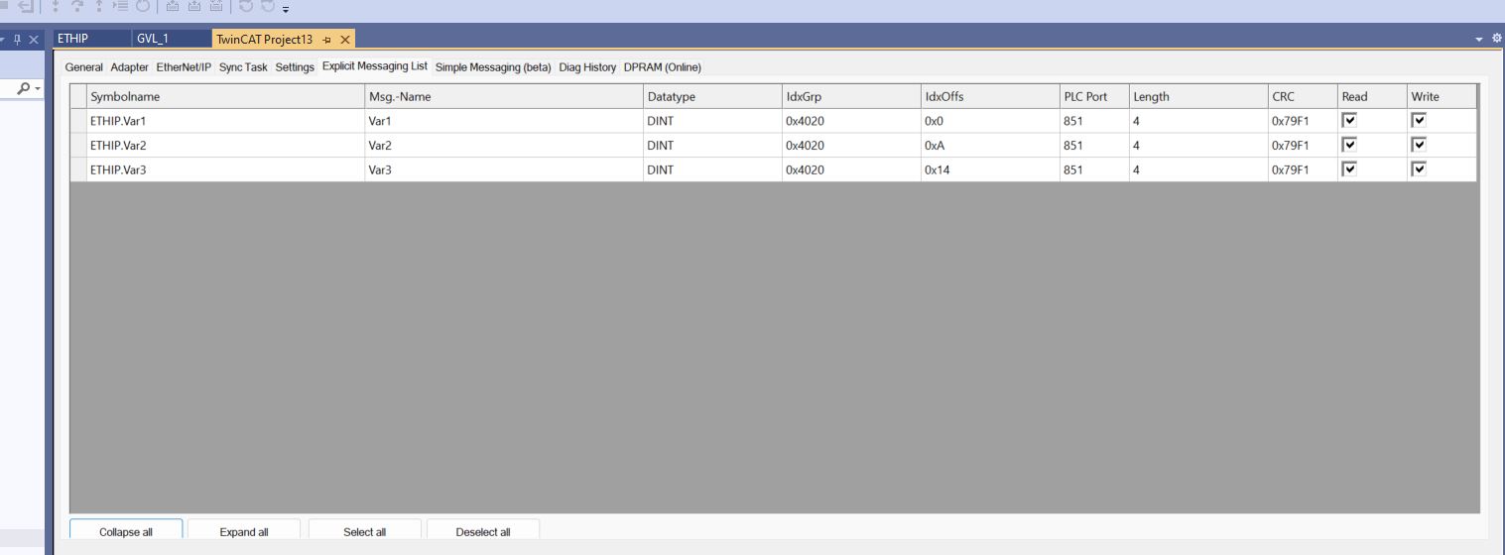Click the Read column header

pos(1371,96)
